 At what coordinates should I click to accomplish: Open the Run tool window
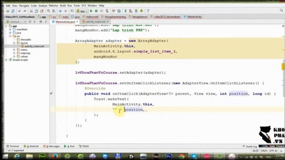tap(69, 146)
